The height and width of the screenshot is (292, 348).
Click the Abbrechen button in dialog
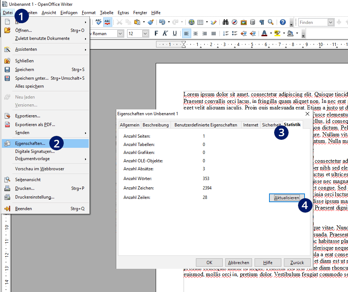point(238,262)
